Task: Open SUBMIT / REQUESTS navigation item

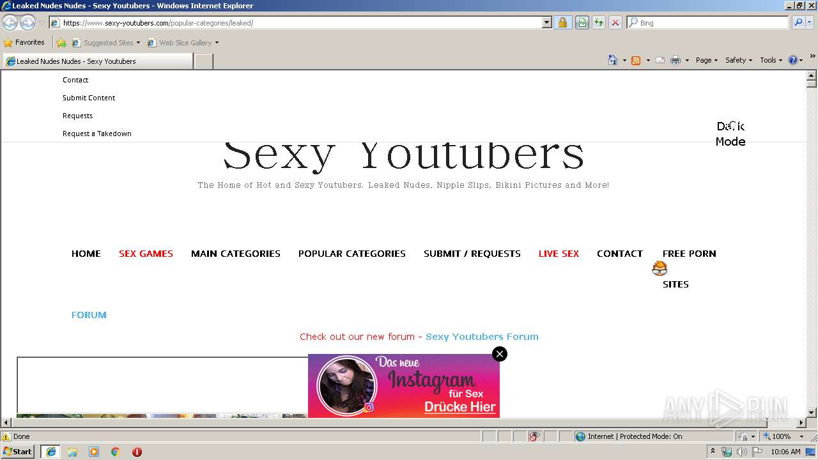Action: point(472,254)
